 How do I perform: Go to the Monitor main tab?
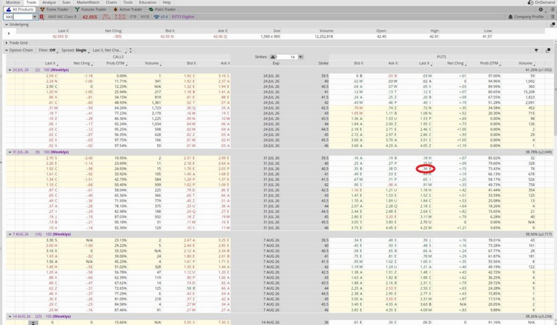[x=13, y=3]
